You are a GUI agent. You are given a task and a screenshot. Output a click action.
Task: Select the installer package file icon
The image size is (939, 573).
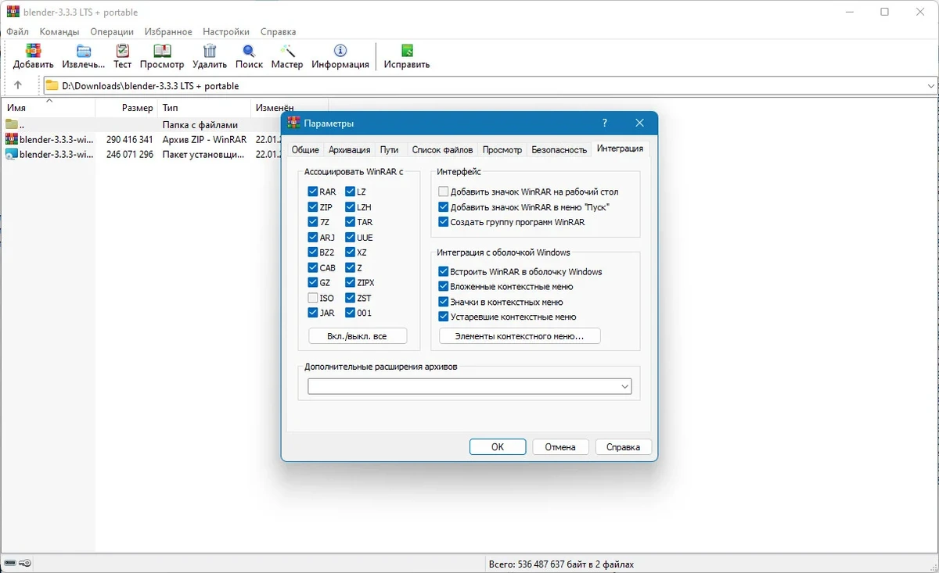click(11, 154)
